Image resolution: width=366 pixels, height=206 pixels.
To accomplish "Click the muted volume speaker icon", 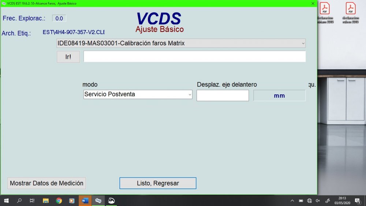I will coord(318,201).
